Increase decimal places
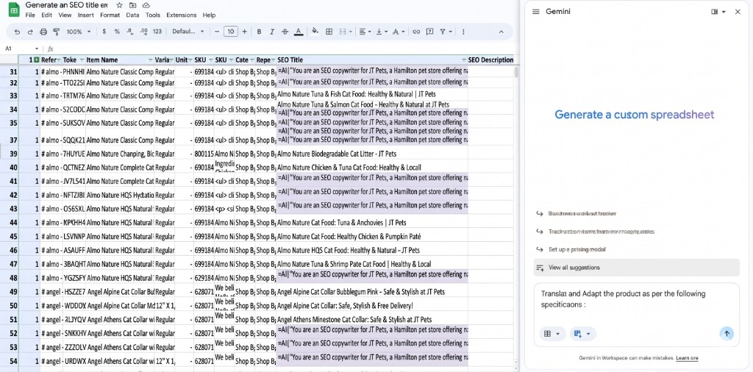 pyautogui.click(x=143, y=32)
